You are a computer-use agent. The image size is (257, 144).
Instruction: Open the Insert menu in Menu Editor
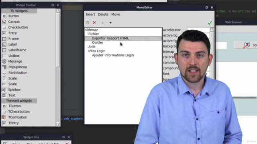coord(90,14)
